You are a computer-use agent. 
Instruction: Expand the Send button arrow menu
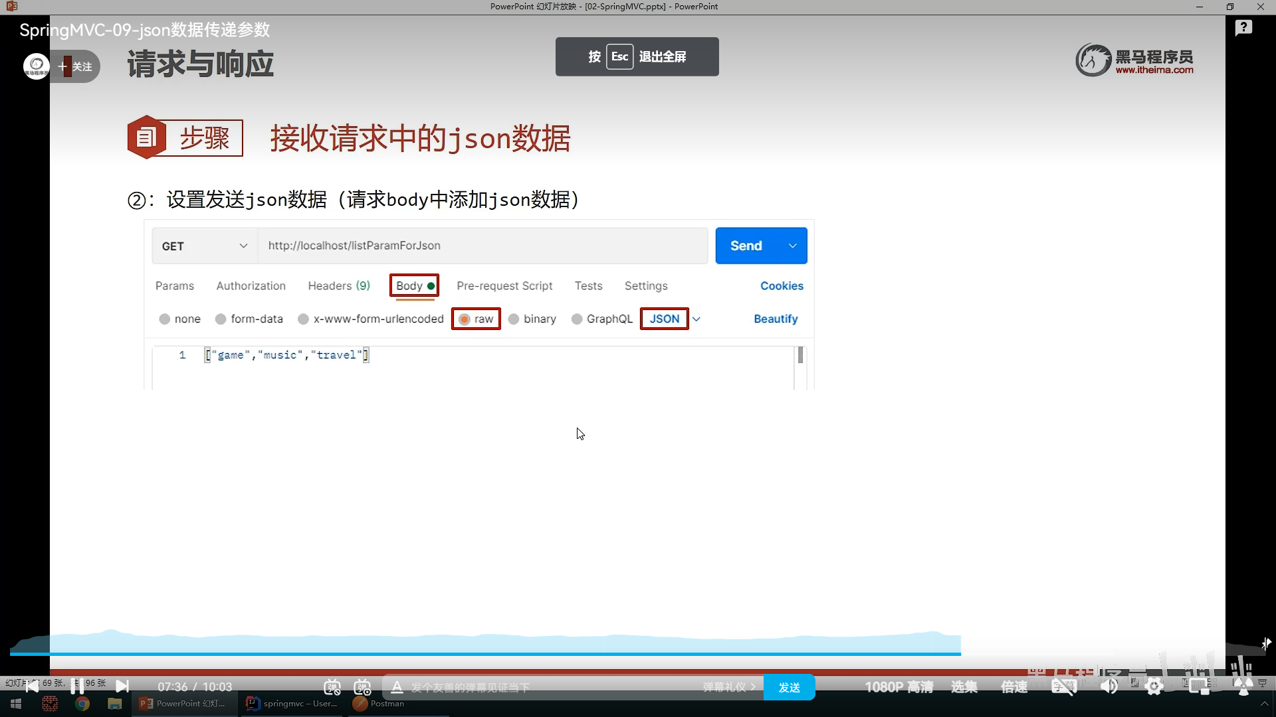792,246
